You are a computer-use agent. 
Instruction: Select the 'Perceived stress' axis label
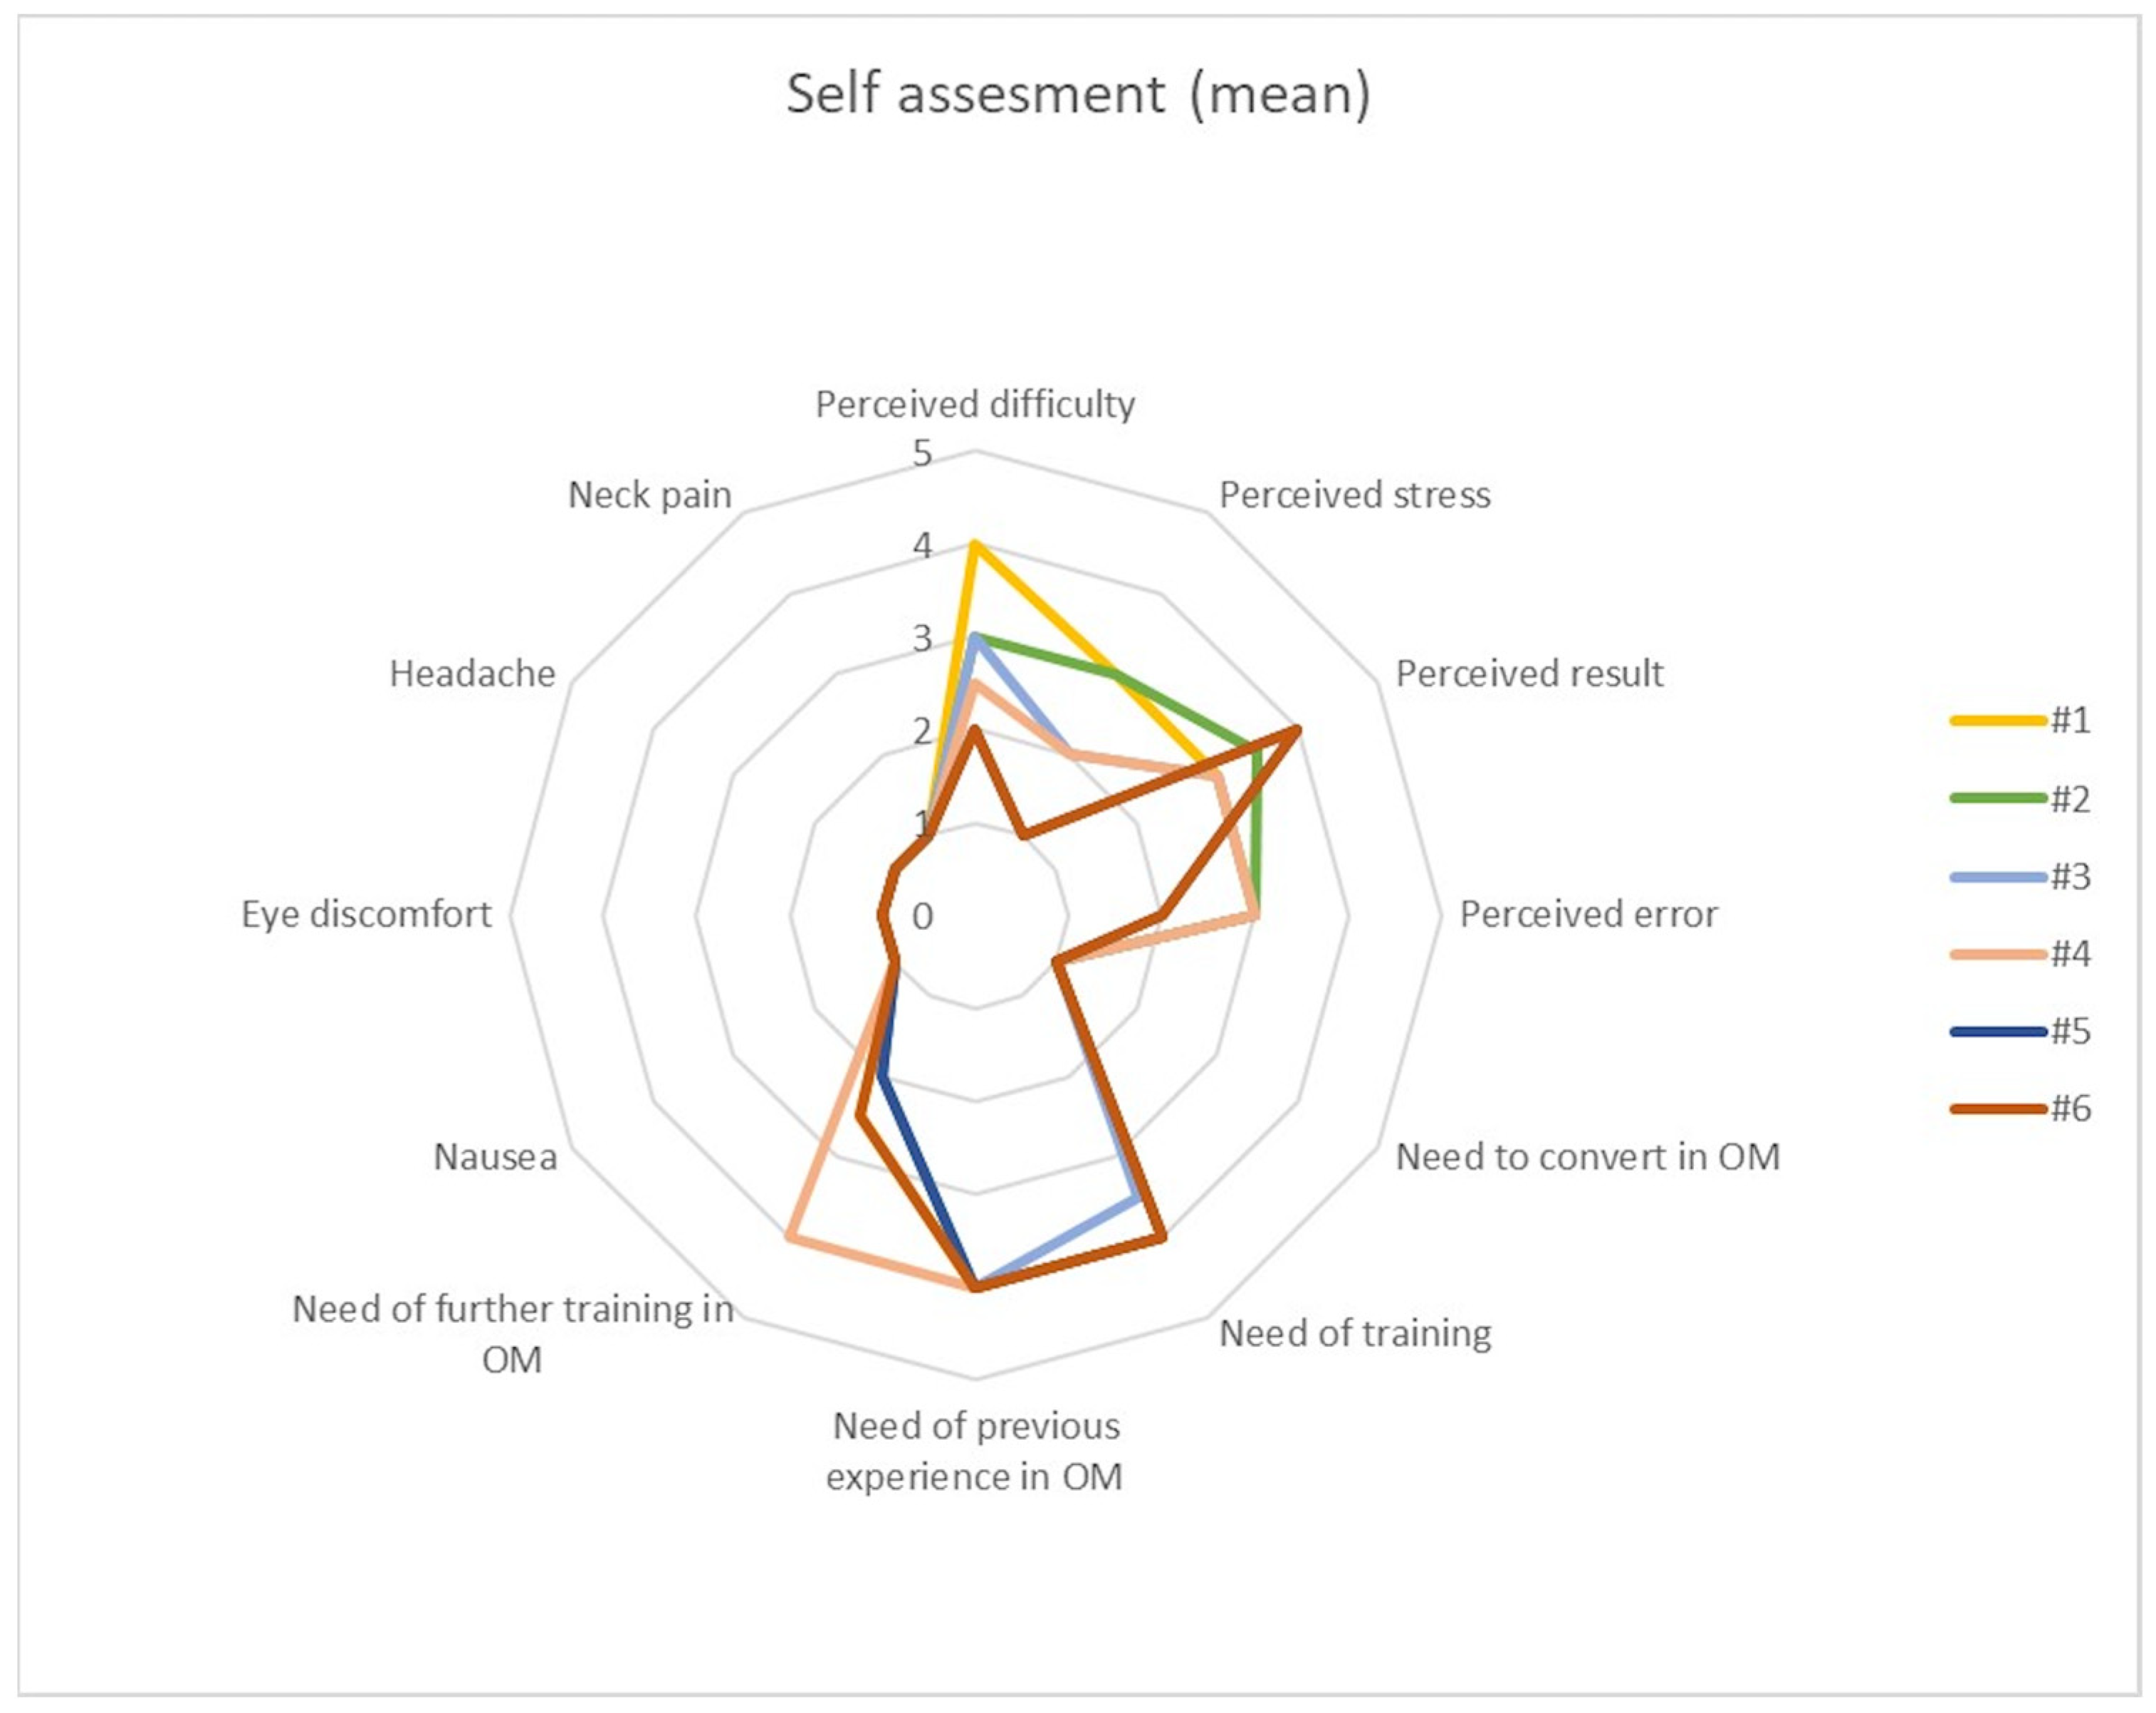(x=1354, y=495)
